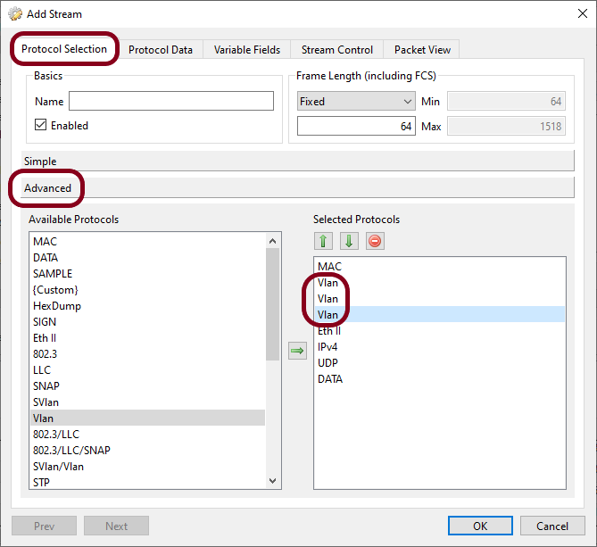Select MAC in Selected Protocols list
The height and width of the screenshot is (547, 597).
coord(440,267)
